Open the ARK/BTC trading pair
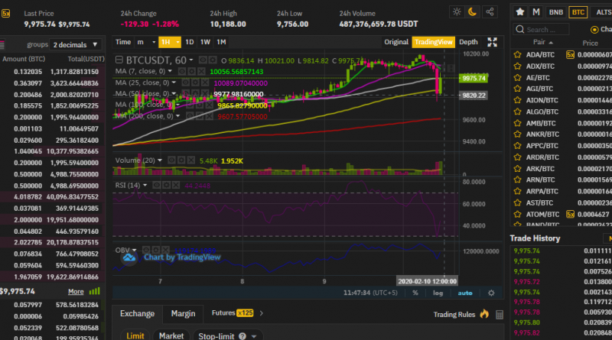 [x=540, y=169]
